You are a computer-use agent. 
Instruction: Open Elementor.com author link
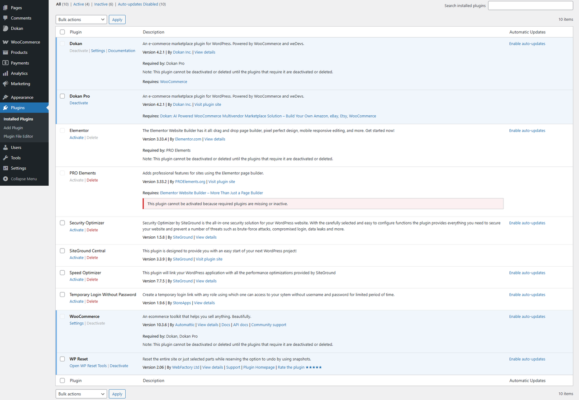(x=188, y=139)
